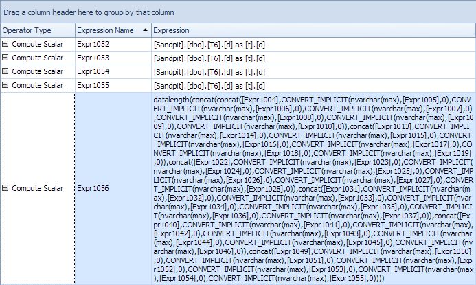Screen dimensions: 476x285
Task: Select the Expression cell in the Expr1052 row
Action: tap(209, 44)
